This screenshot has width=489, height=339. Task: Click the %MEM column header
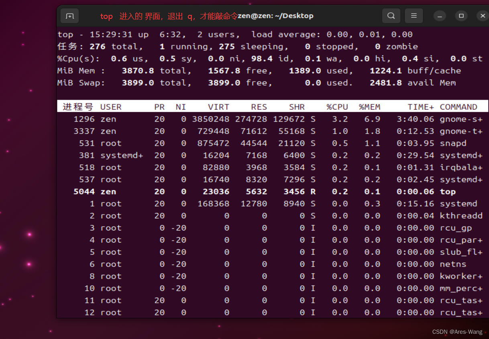coord(370,107)
